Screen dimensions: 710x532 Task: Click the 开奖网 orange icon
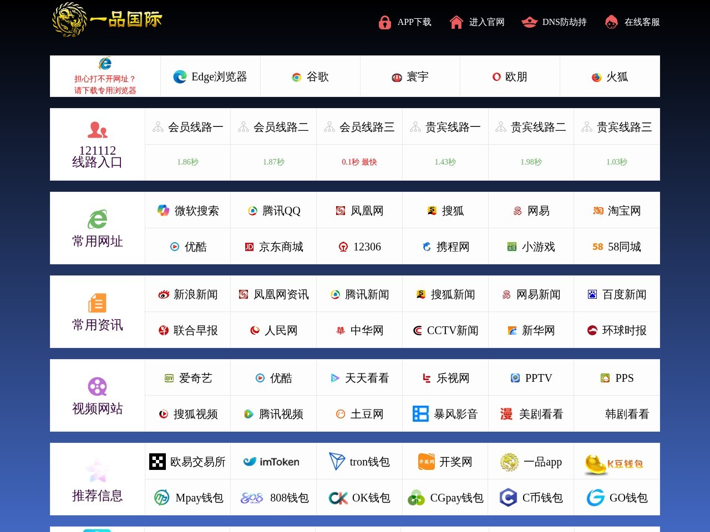[x=427, y=462]
